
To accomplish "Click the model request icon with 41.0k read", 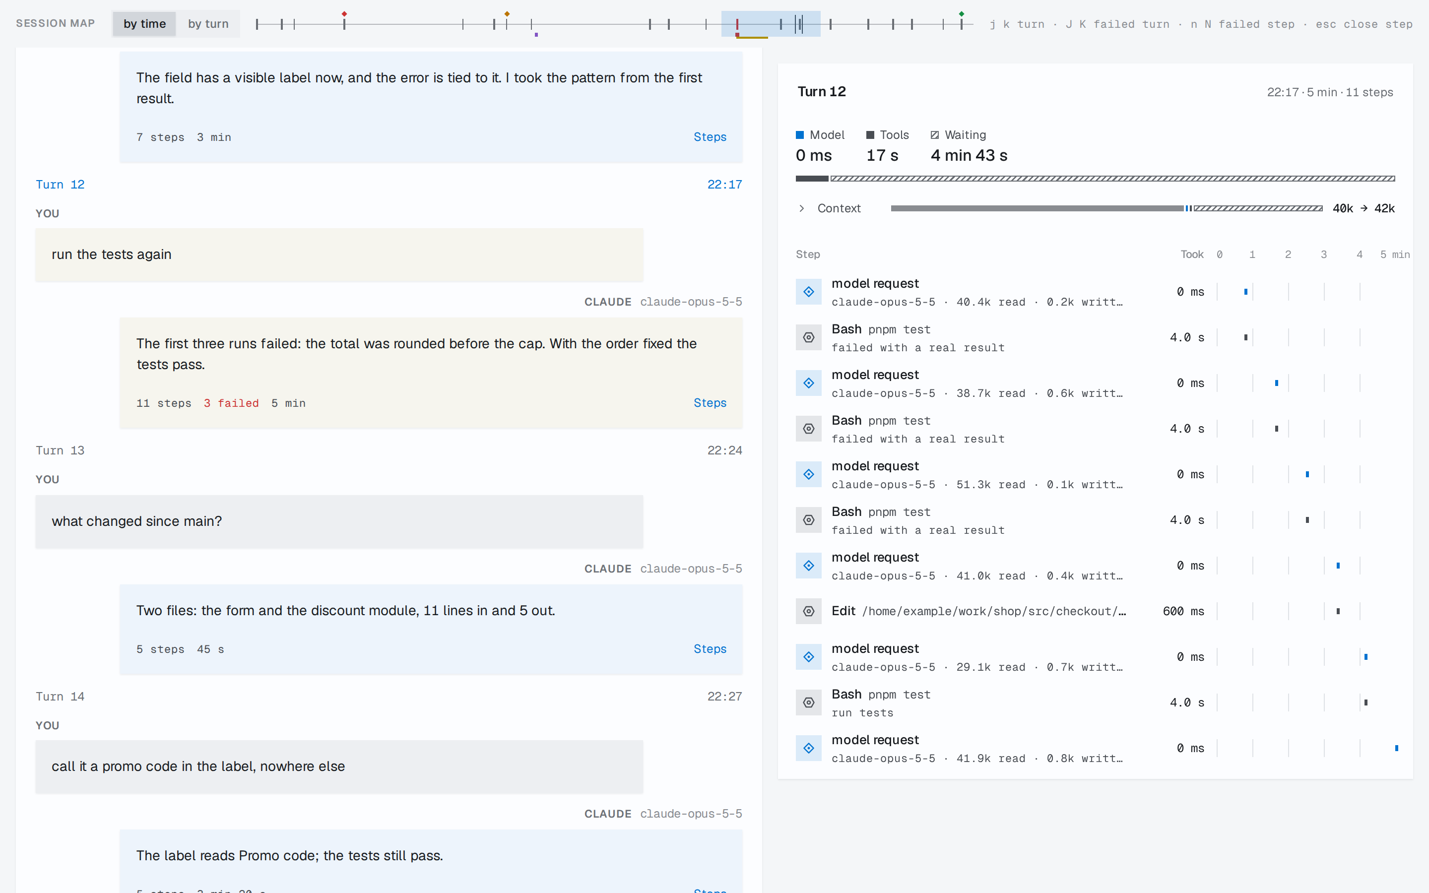I will (x=808, y=565).
